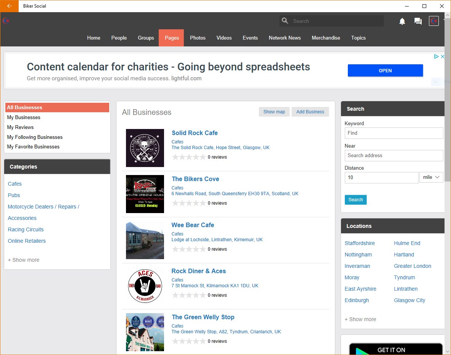Click the back arrow in title bar
This screenshot has height=355, width=451.
[9, 6]
